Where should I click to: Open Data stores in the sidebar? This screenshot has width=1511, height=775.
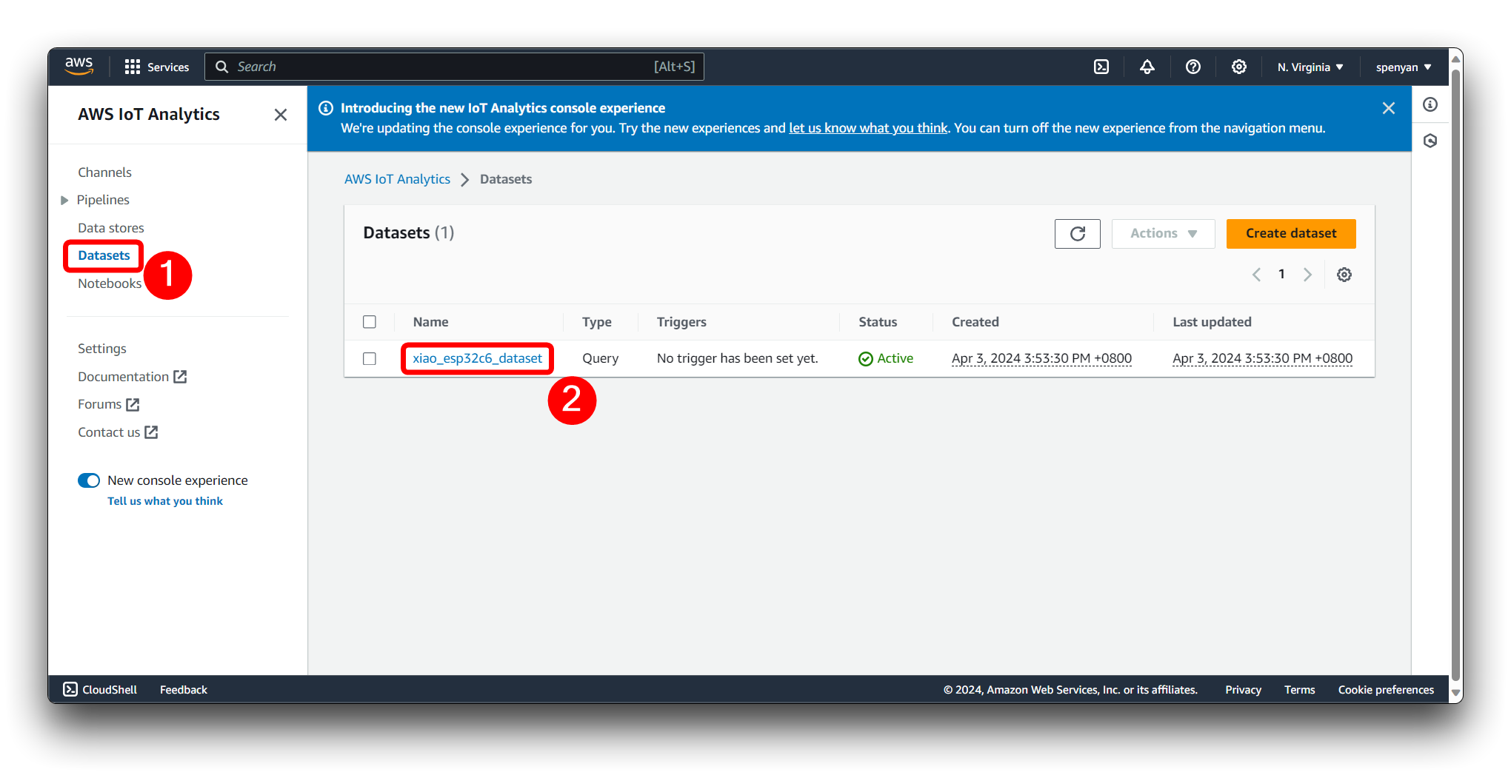tap(111, 228)
